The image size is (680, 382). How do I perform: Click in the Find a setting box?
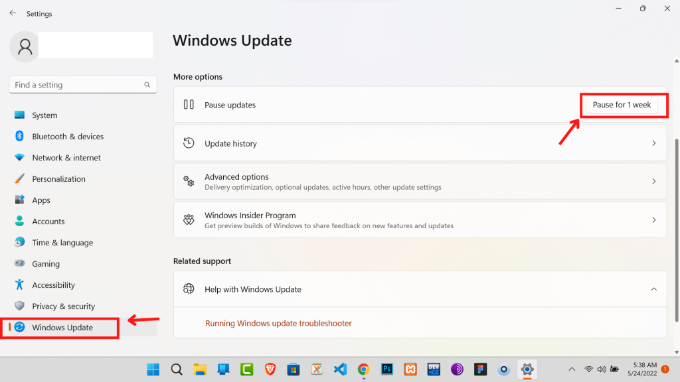click(83, 85)
